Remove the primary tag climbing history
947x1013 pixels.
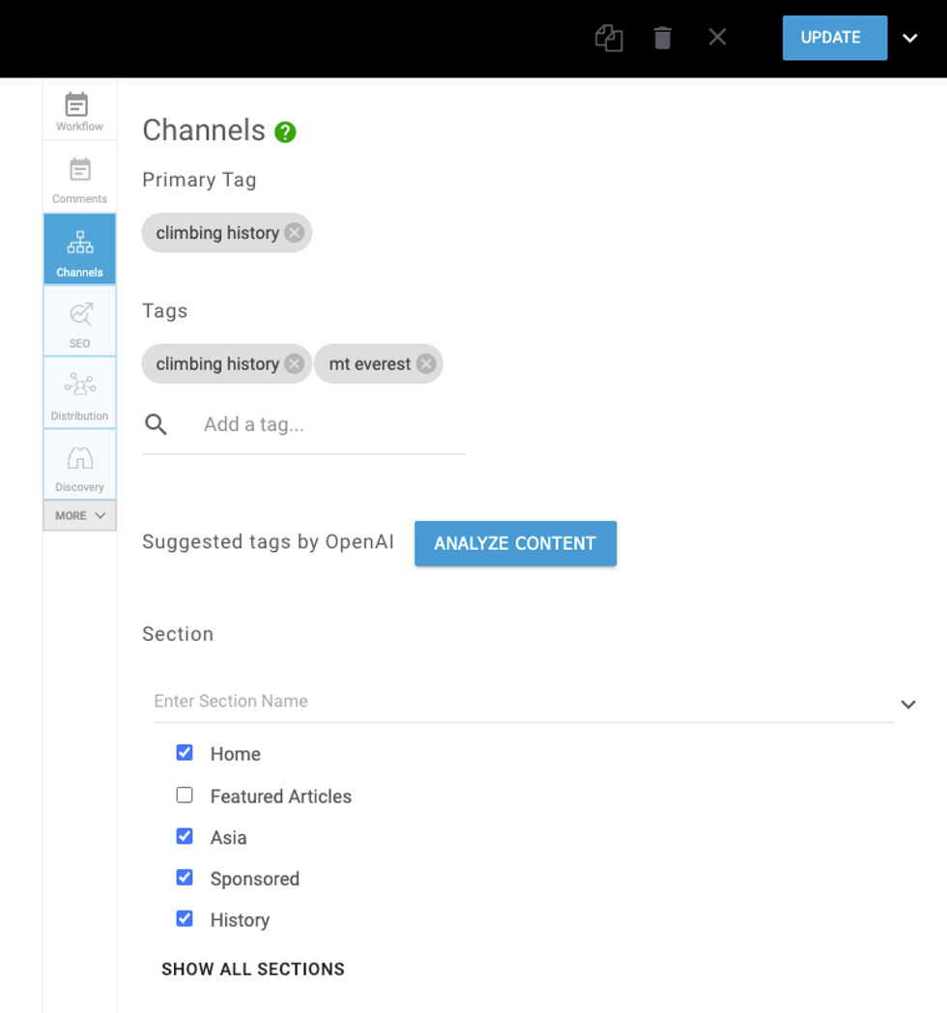click(x=295, y=233)
